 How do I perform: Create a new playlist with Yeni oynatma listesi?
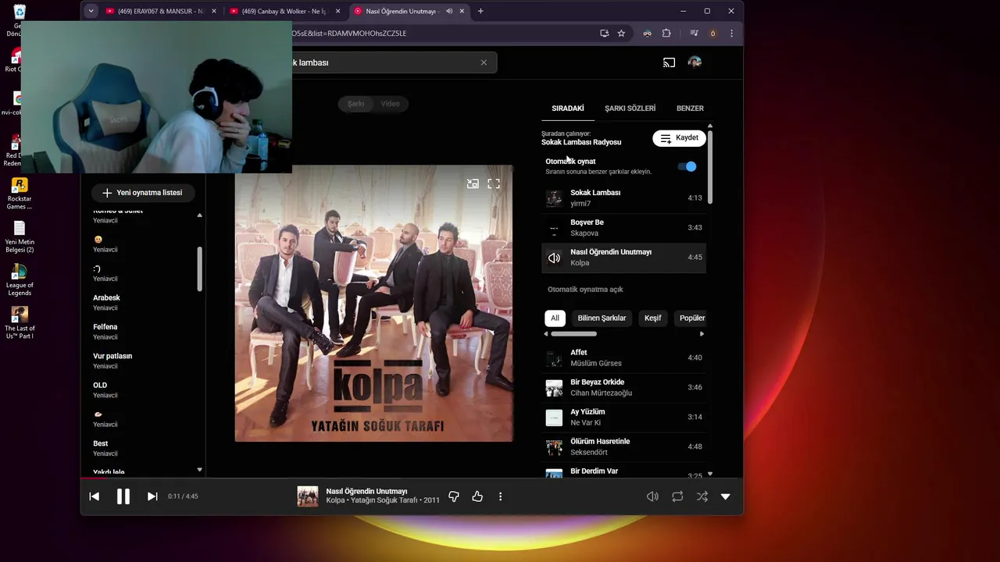(x=142, y=193)
